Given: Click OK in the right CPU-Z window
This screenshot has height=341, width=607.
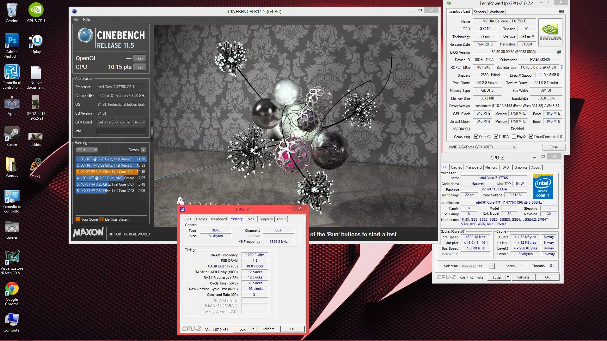Looking at the screenshot, I should (547, 277).
